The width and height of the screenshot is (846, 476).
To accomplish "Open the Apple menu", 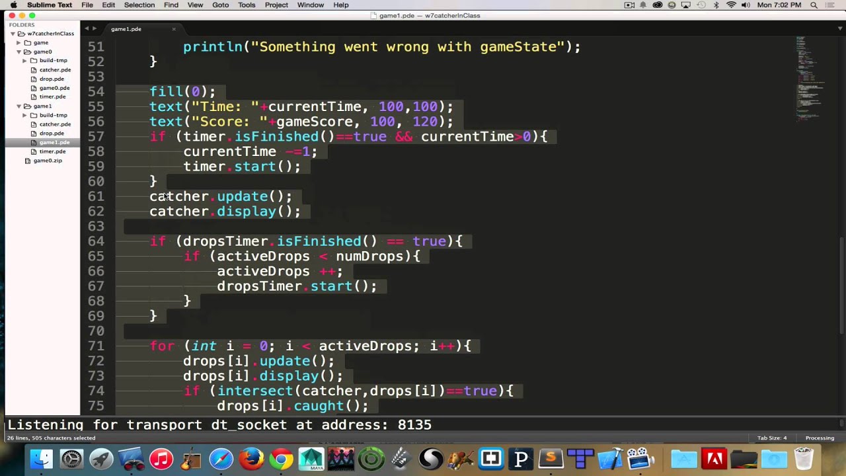I will point(13,5).
